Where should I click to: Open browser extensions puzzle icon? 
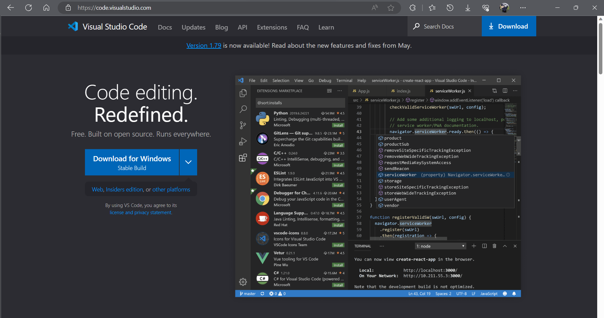point(412,8)
